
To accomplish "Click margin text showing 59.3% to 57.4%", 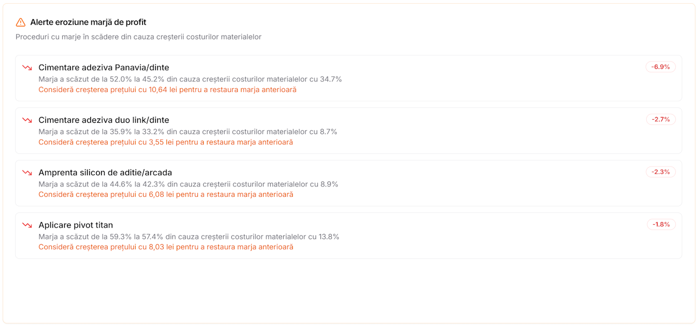I will coord(189,237).
